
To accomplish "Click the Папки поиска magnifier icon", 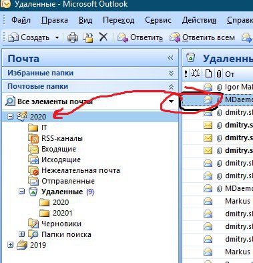I will [33, 234].
